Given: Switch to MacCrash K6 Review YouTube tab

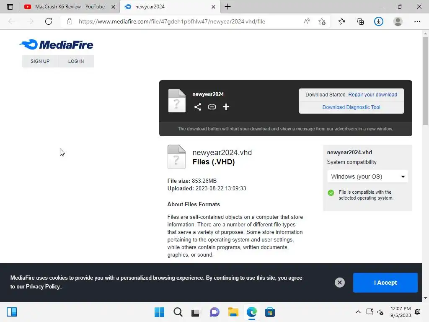Looking at the screenshot, I should [x=70, y=7].
